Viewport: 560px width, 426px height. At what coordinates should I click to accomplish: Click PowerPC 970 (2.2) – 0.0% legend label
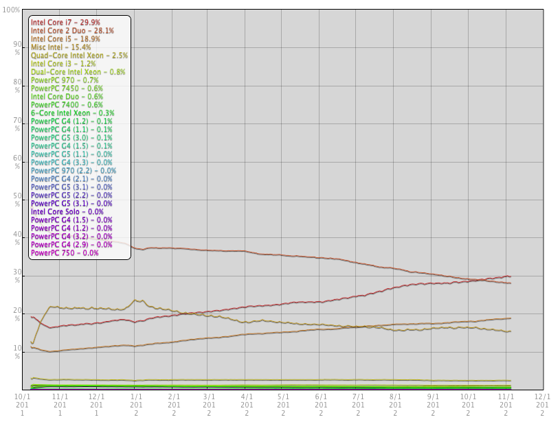click(74, 170)
